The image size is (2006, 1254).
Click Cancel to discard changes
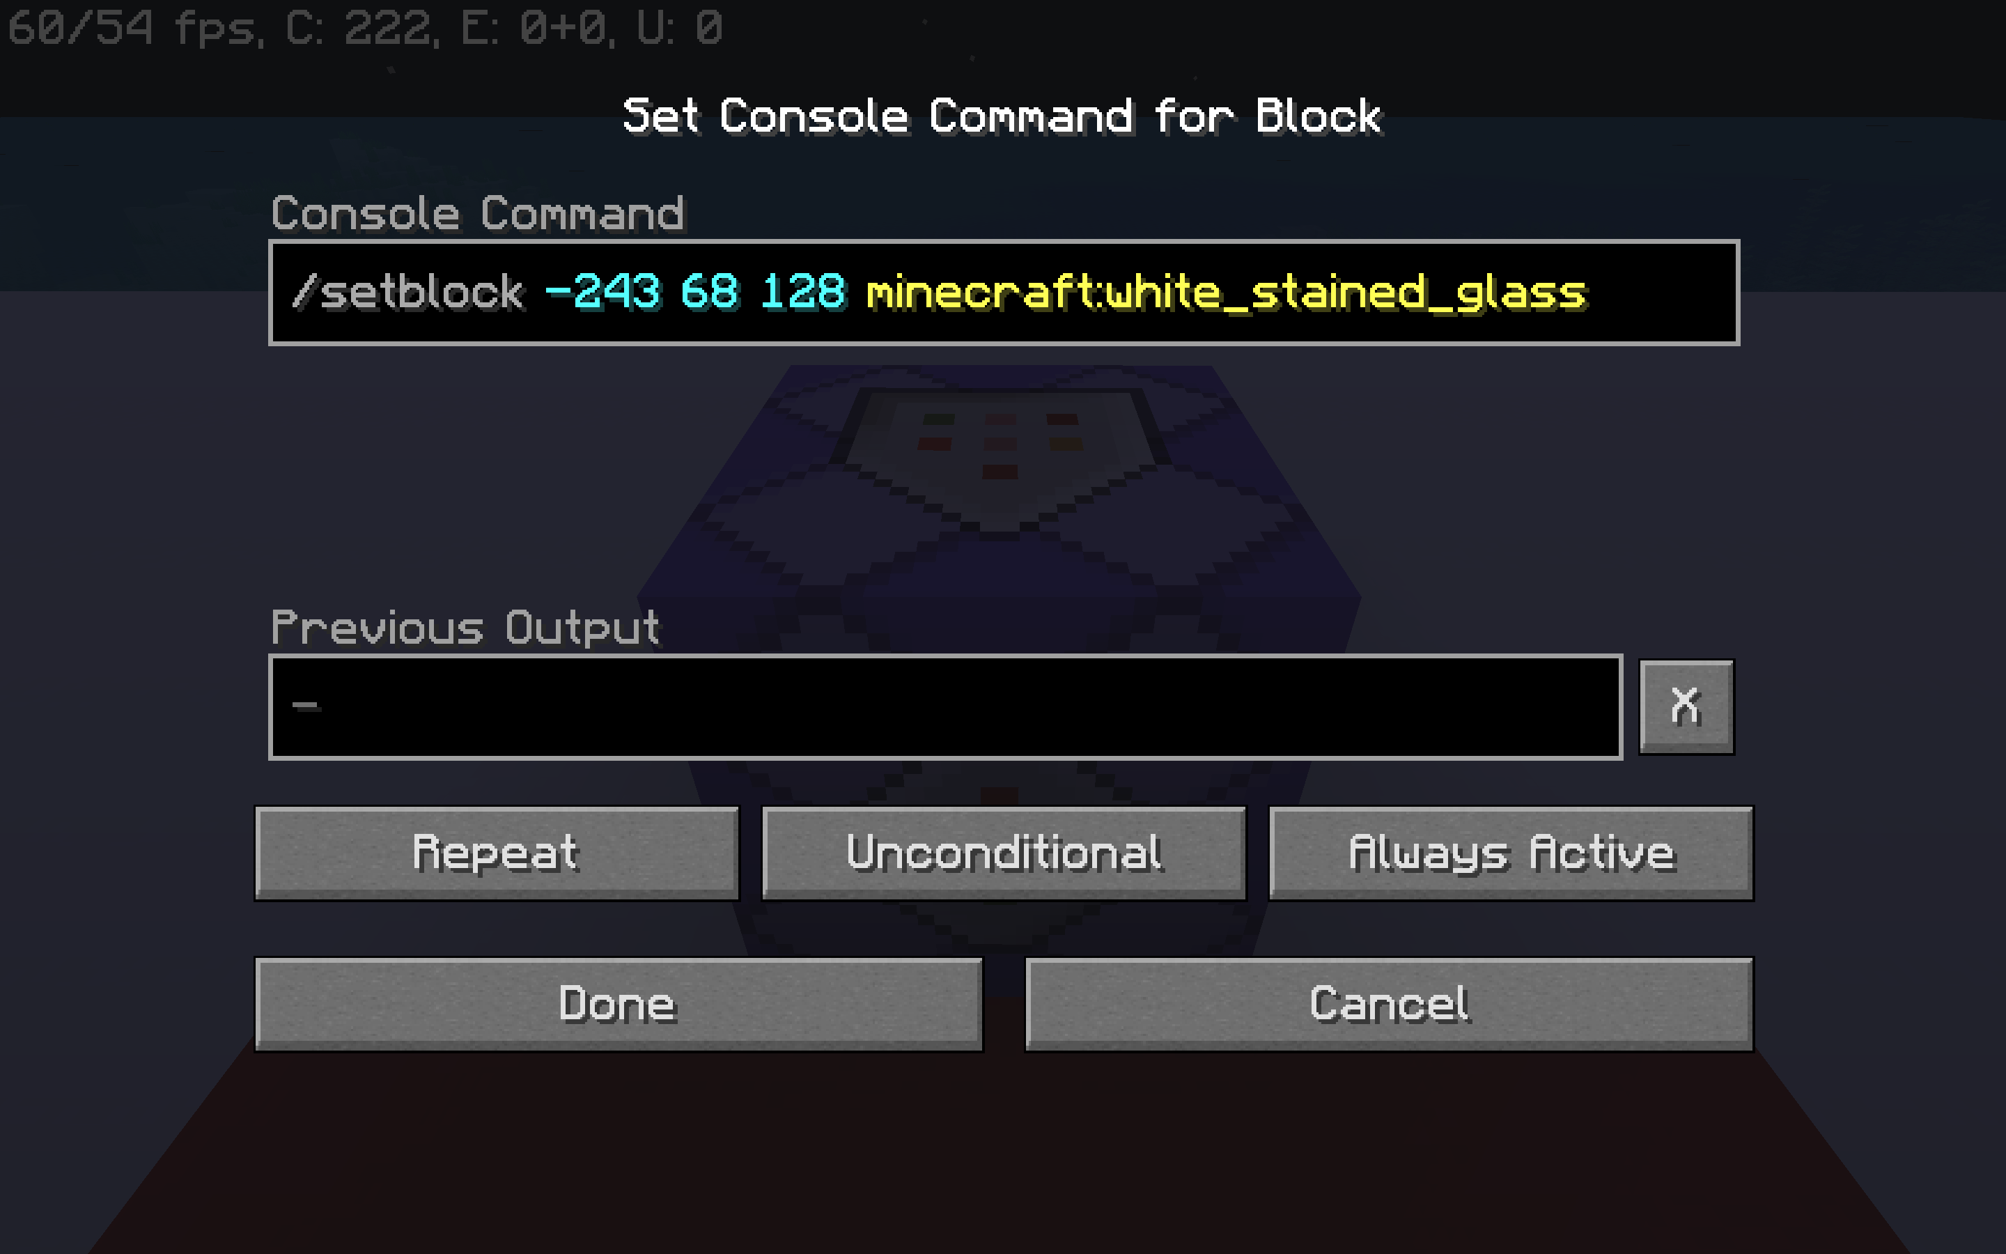(1386, 1003)
